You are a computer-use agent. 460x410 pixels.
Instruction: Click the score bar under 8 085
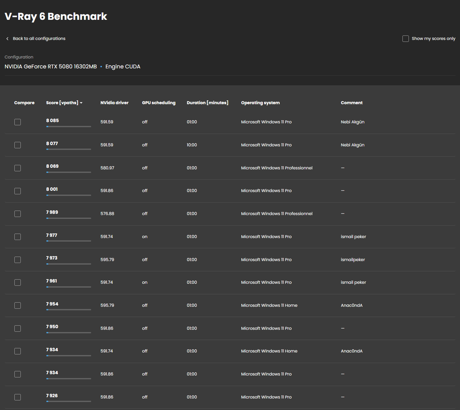69,127
